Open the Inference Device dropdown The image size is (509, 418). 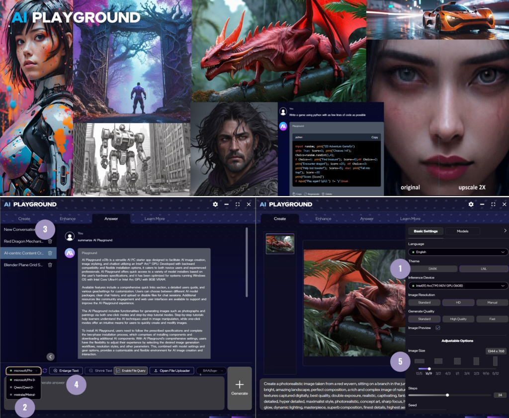(x=458, y=285)
